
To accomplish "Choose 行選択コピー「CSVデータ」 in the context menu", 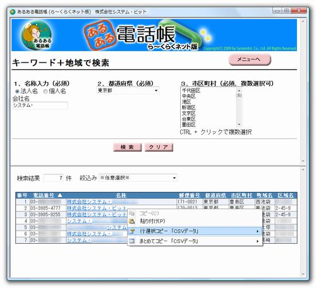I will [195, 231].
